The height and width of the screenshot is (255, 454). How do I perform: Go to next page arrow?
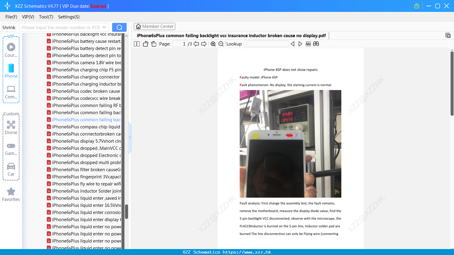[204, 44]
